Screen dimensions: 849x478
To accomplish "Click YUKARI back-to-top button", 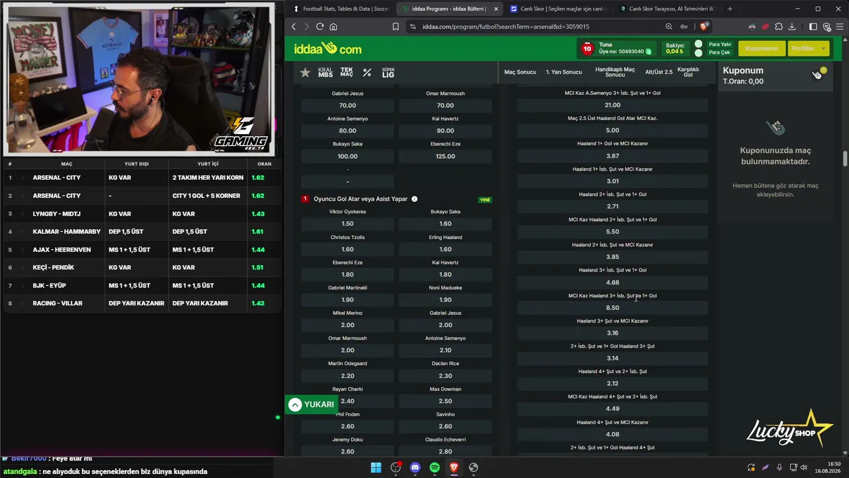I will (x=312, y=404).
